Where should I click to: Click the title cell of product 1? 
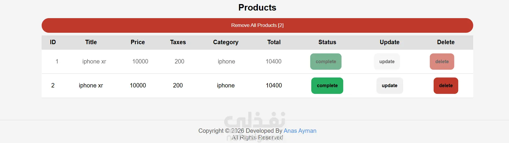[x=94, y=61]
